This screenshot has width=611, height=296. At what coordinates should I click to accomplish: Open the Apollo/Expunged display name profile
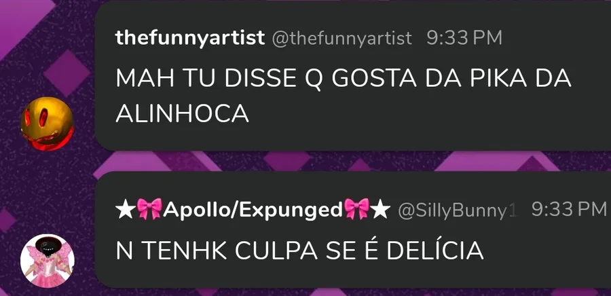(253, 210)
